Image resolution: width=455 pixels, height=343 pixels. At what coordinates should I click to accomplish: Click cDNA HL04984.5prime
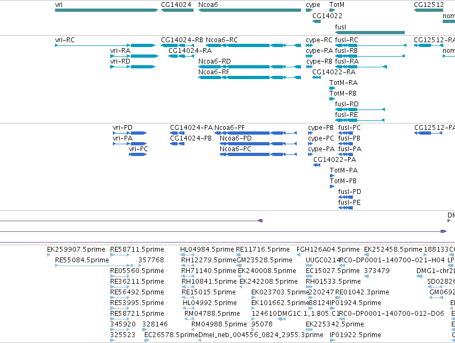point(187,255)
